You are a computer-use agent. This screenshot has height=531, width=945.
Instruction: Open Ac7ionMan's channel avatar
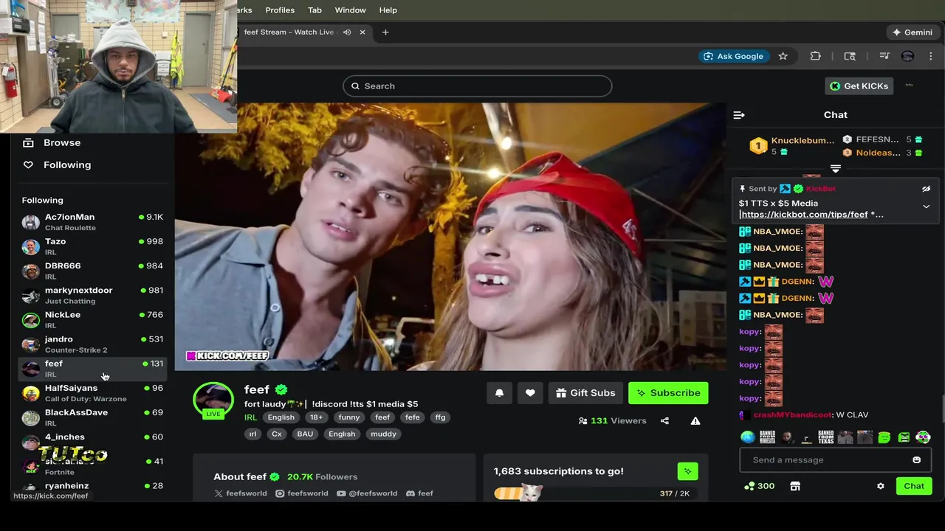pos(30,222)
